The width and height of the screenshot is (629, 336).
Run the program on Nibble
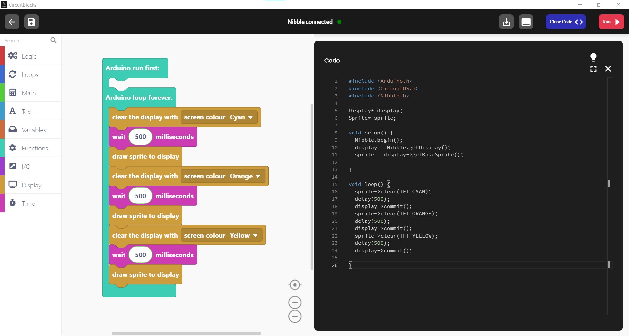click(x=611, y=22)
